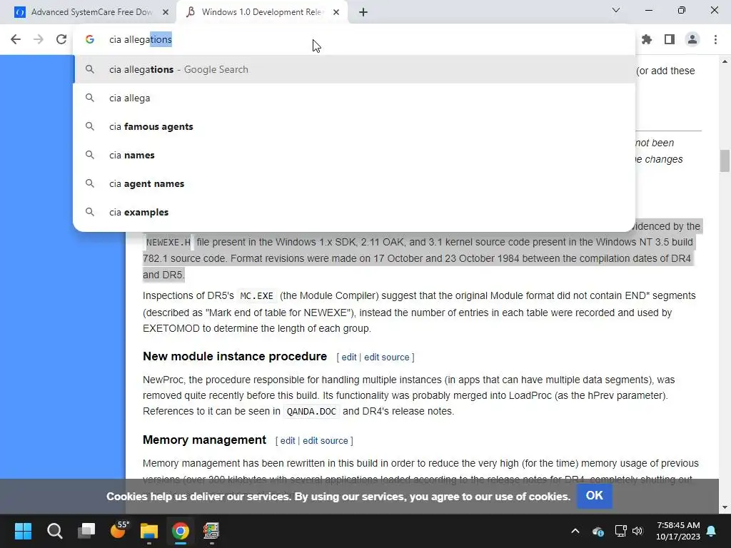Viewport: 731px width, 548px height.
Task: Open taskbar Search
Action: point(54,531)
